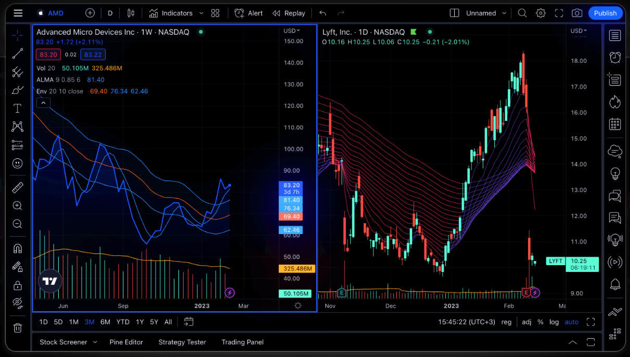Expand the favorite indicators dropdown arrow
Viewport: 630px width, 357px height.
[x=200, y=13]
